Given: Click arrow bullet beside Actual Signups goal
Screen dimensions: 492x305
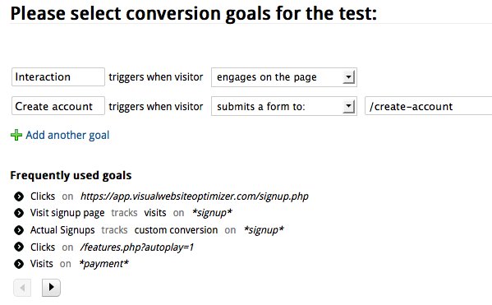Looking at the screenshot, I should click(19, 230).
